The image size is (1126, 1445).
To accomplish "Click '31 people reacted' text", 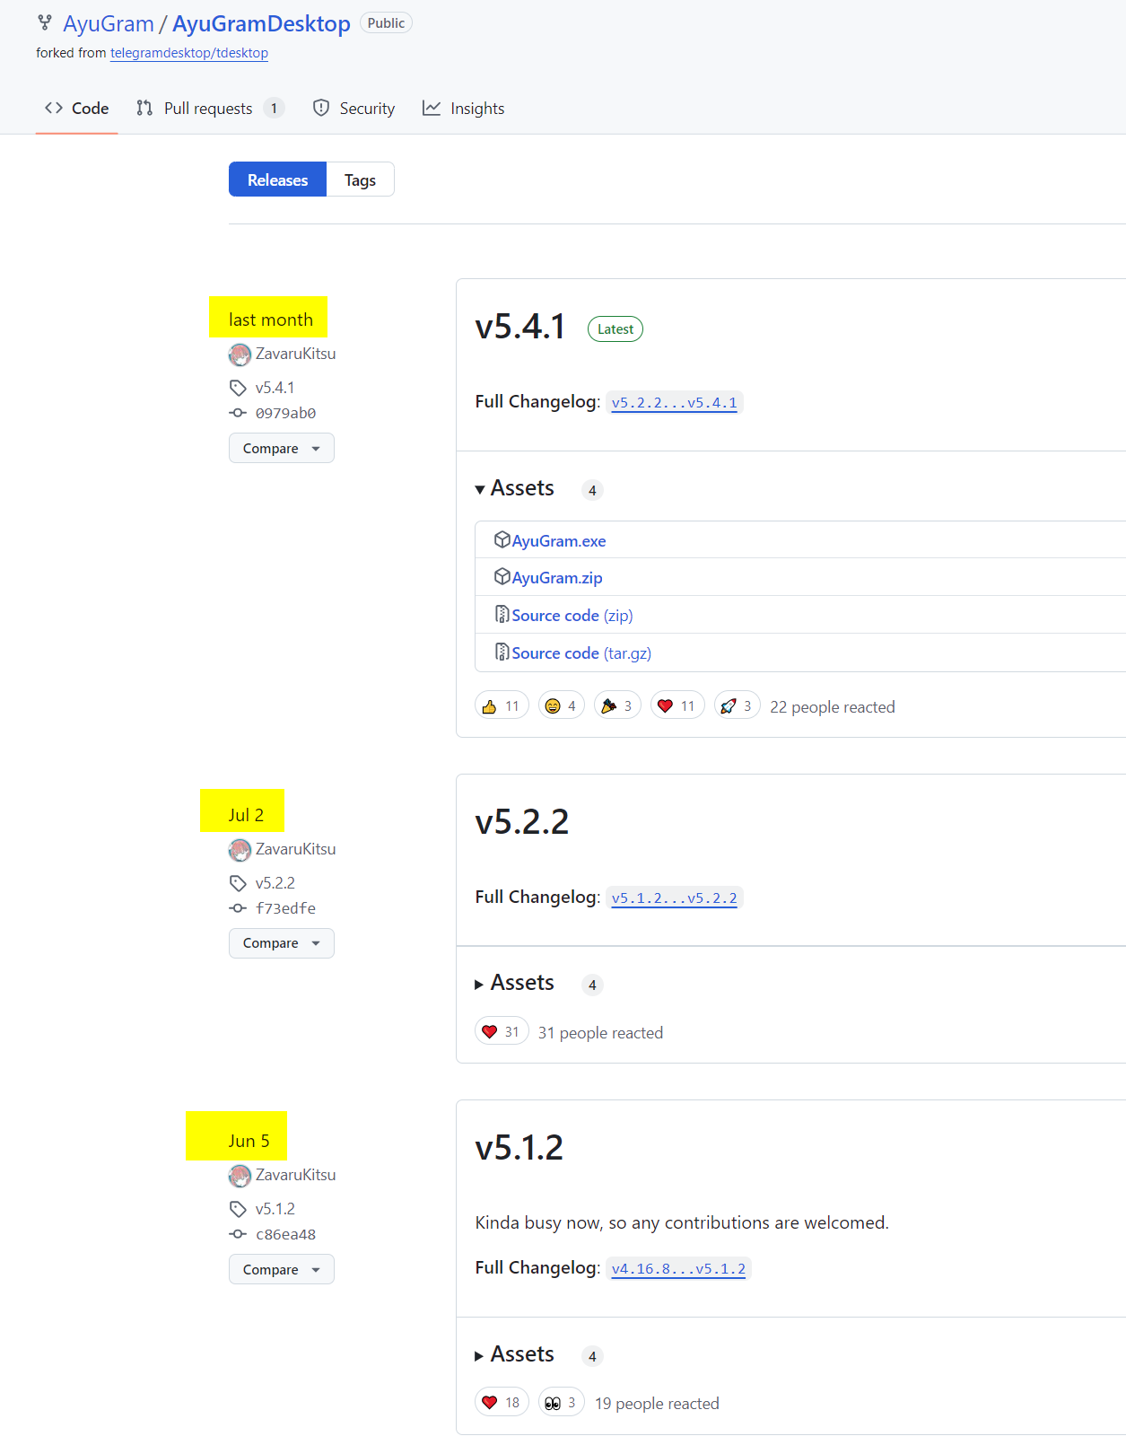I will 600,1033.
